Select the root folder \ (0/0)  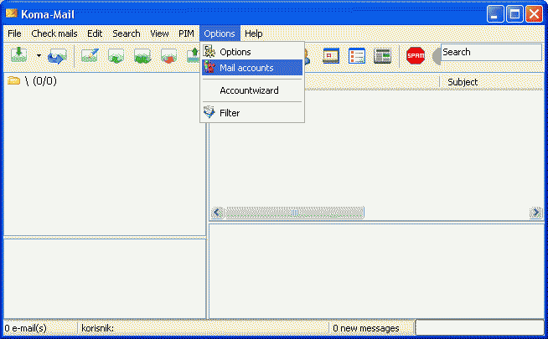coord(34,81)
